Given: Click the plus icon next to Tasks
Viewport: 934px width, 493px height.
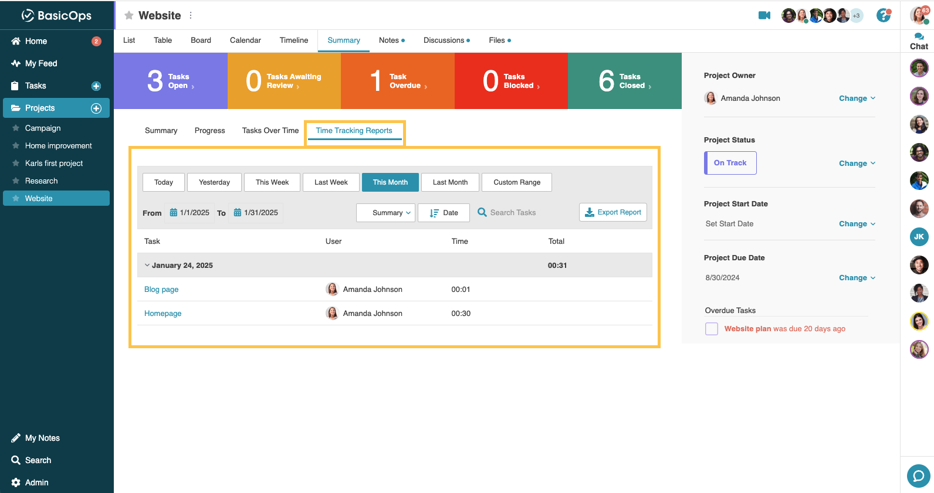Looking at the screenshot, I should [x=96, y=86].
